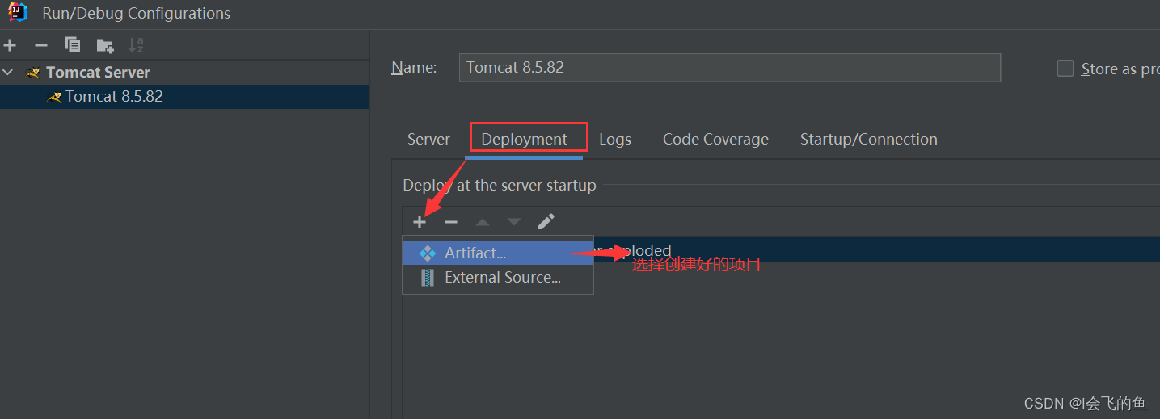
Task: Open the Deployment tab
Action: coord(525,140)
